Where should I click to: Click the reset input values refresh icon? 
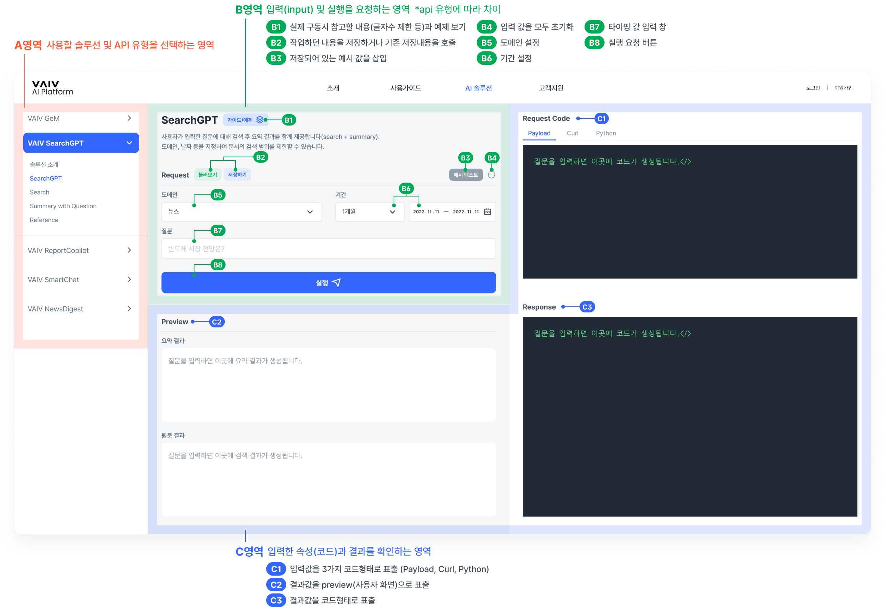point(491,175)
